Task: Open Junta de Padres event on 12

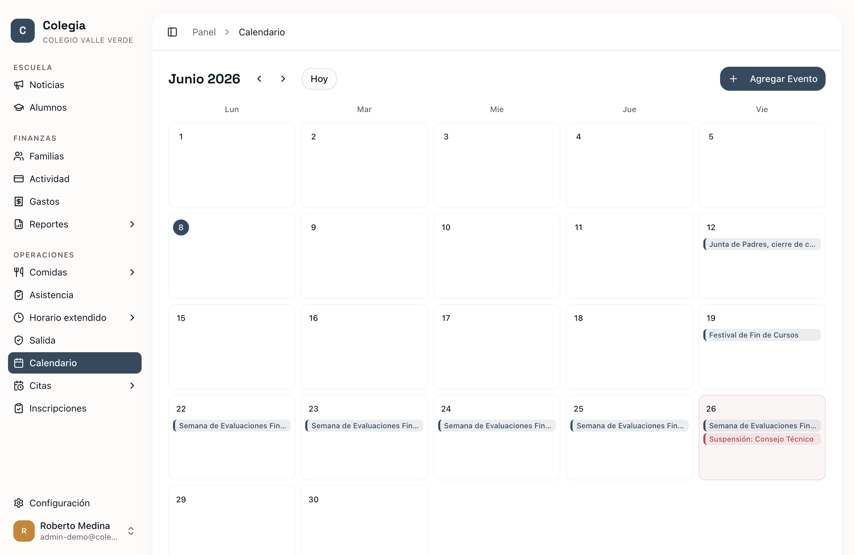Action: pyautogui.click(x=761, y=244)
